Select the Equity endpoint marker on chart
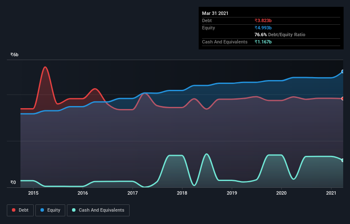350x224 pixels. [343, 72]
